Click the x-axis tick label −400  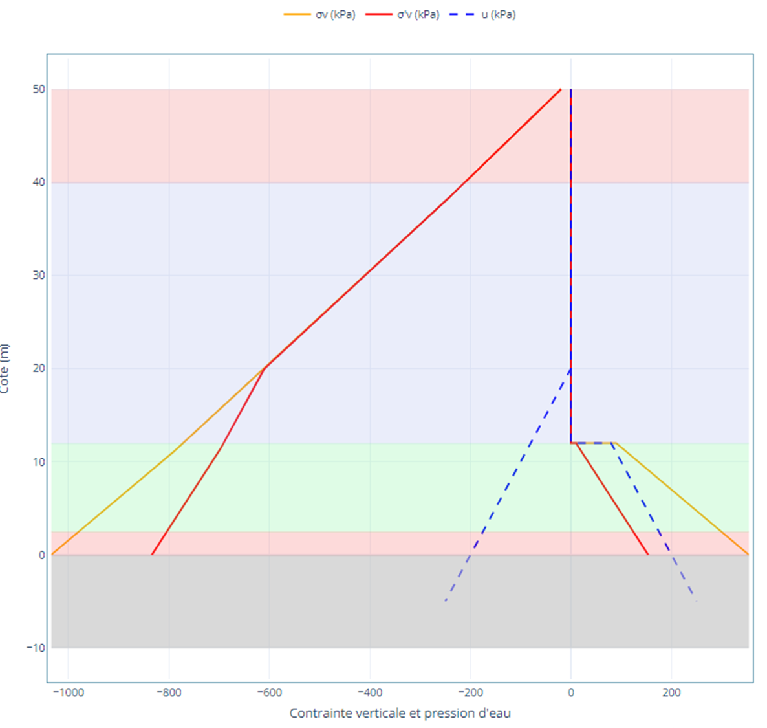[x=370, y=692]
